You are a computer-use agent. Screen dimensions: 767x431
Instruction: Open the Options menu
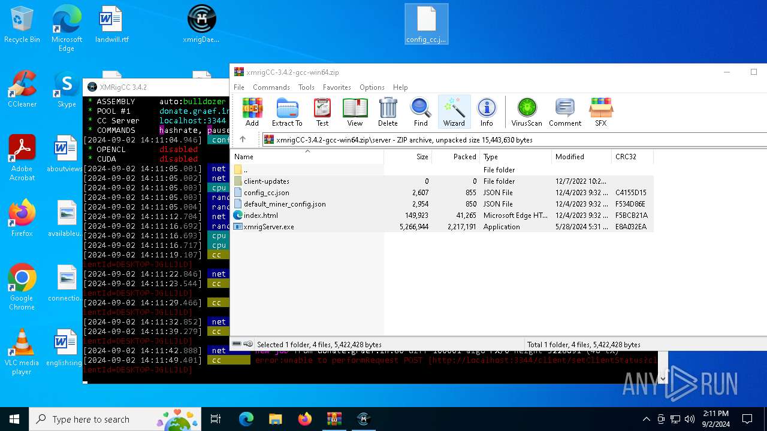372,87
